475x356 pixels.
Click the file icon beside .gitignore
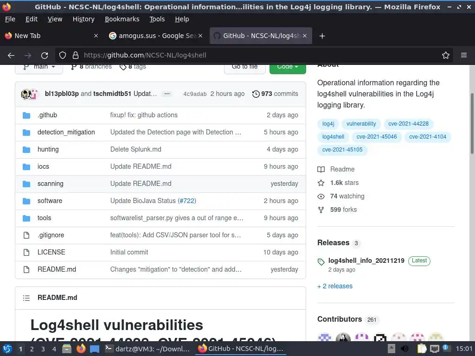pyautogui.click(x=26, y=235)
